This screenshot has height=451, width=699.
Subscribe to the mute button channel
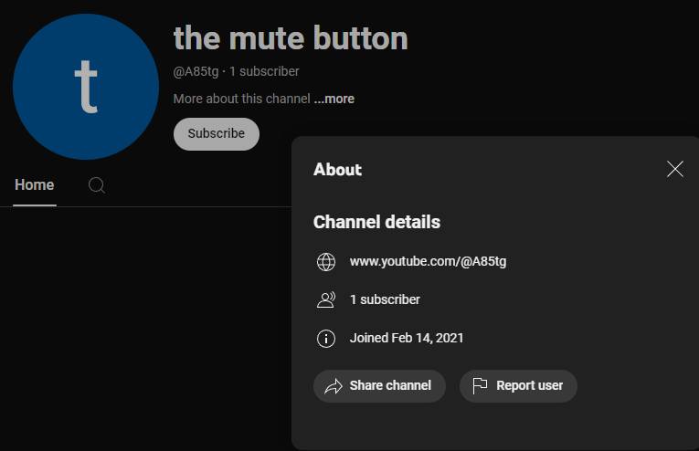tap(217, 134)
